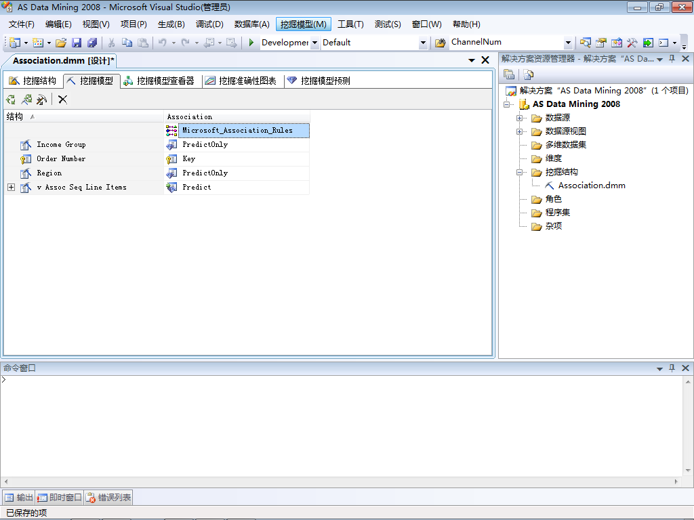Image resolution: width=694 pixels, height=520 pixels.
Task: Click the Find in Files icon beside ChannelNum
Action: [x=440, y=43]
